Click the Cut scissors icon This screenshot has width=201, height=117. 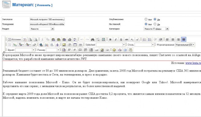(42, 39)
